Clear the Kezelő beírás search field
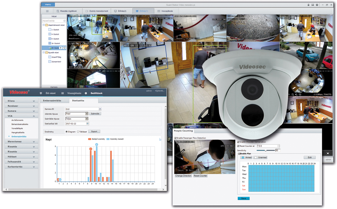Screen dimensions: 337x209 (64, 21)
